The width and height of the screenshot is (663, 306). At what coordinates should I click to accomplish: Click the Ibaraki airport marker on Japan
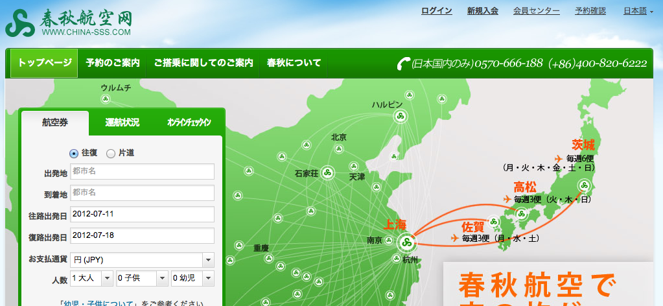[585, 185]
